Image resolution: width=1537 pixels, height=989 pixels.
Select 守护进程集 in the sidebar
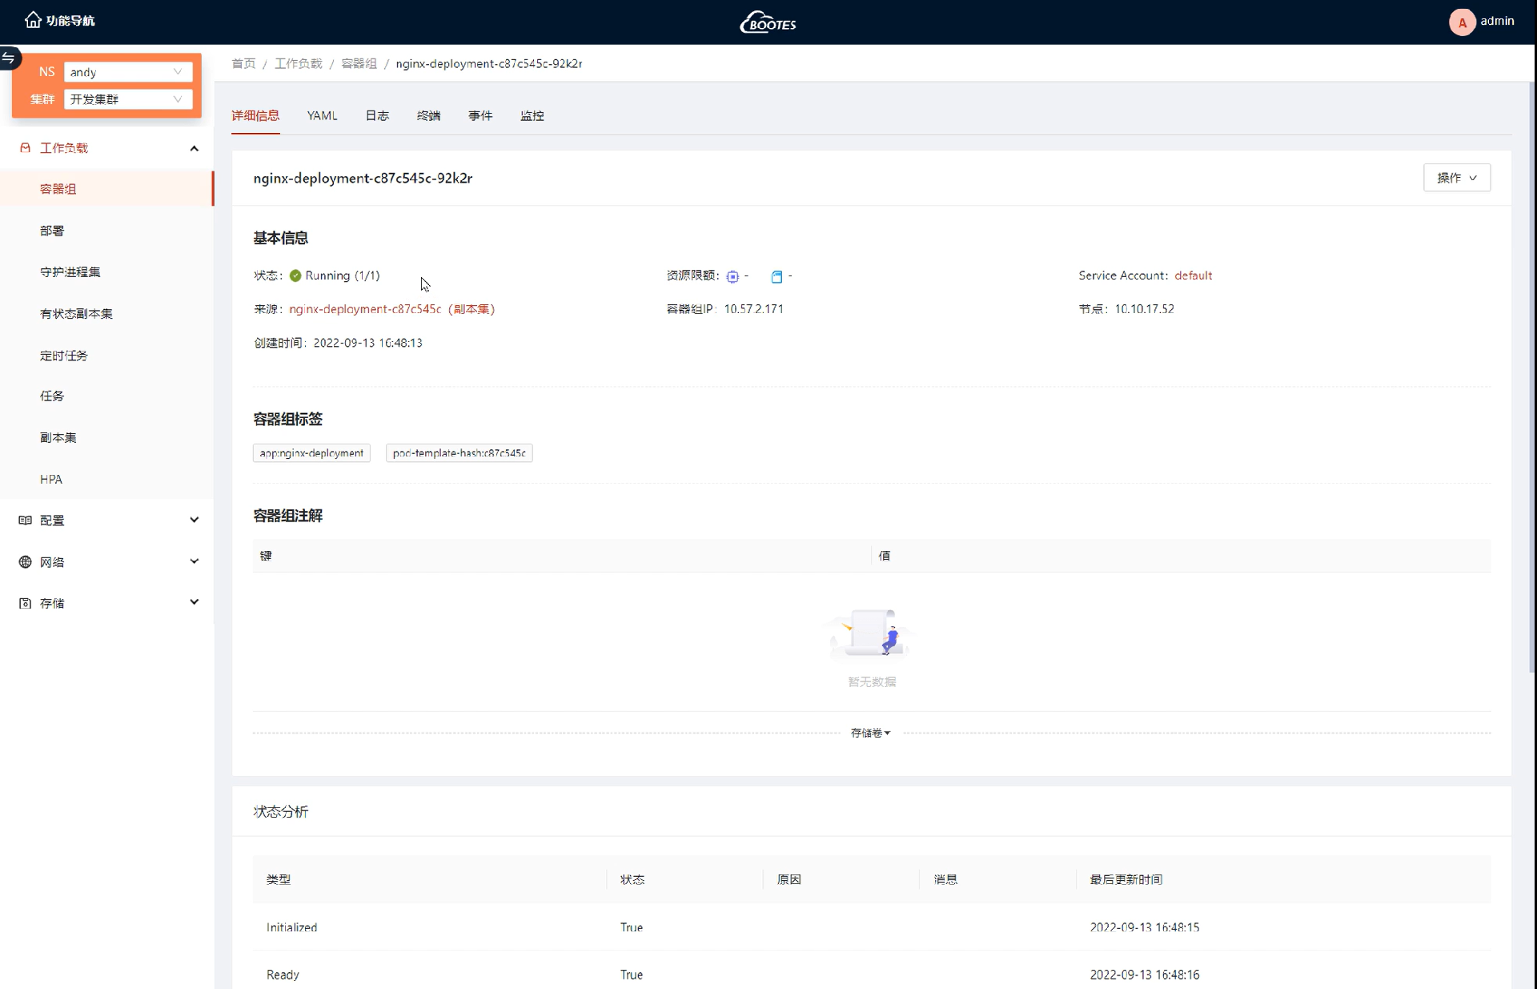[70, 272]
